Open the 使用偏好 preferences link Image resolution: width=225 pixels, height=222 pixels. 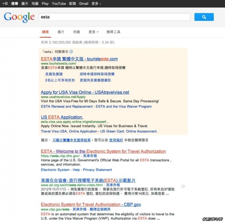click(116, 140)
